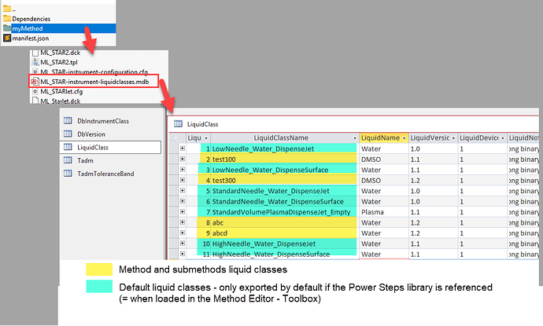Open the DbInstrumentClass table
This screenshot has width=543, height=326.
102,121
